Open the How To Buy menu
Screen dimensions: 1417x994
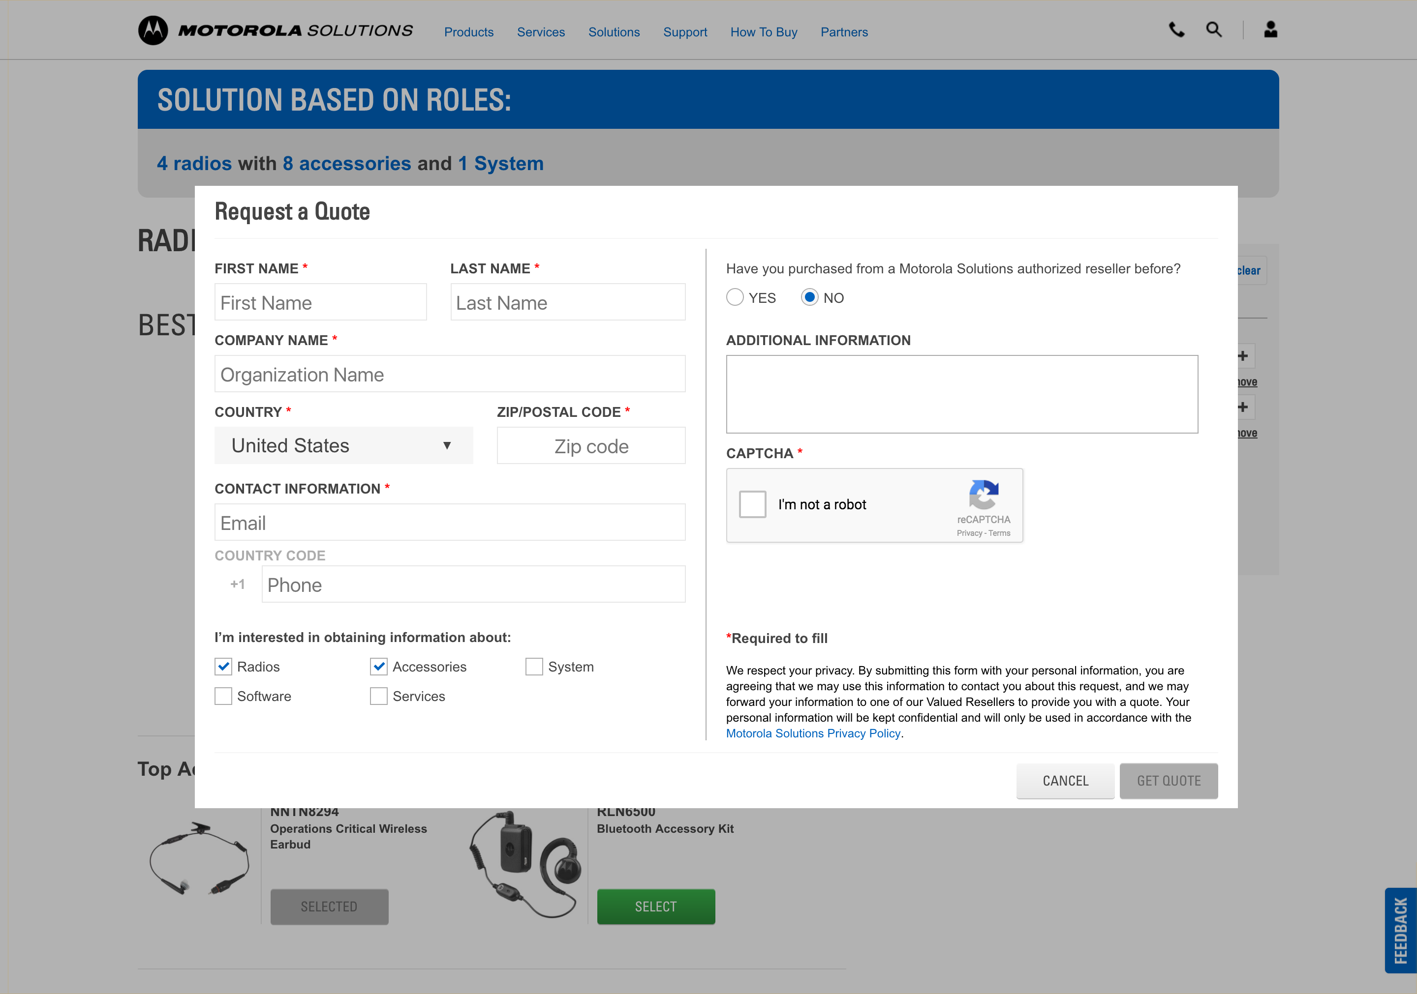tap(764, 32)
